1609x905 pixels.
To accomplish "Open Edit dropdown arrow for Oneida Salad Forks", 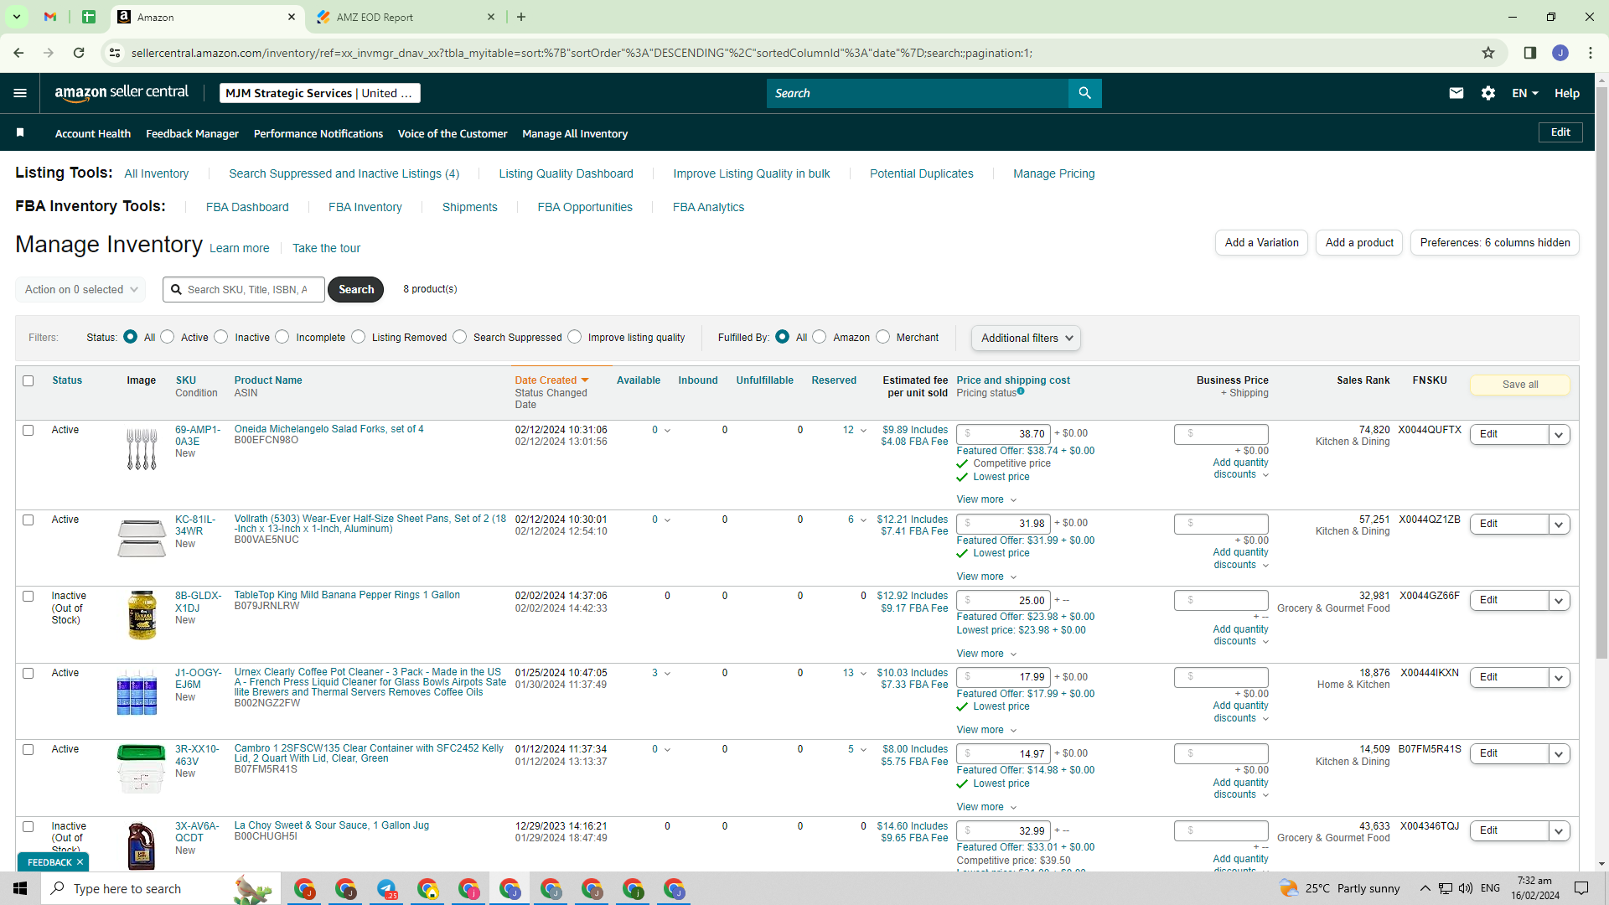I will (x=1559, y=434).
